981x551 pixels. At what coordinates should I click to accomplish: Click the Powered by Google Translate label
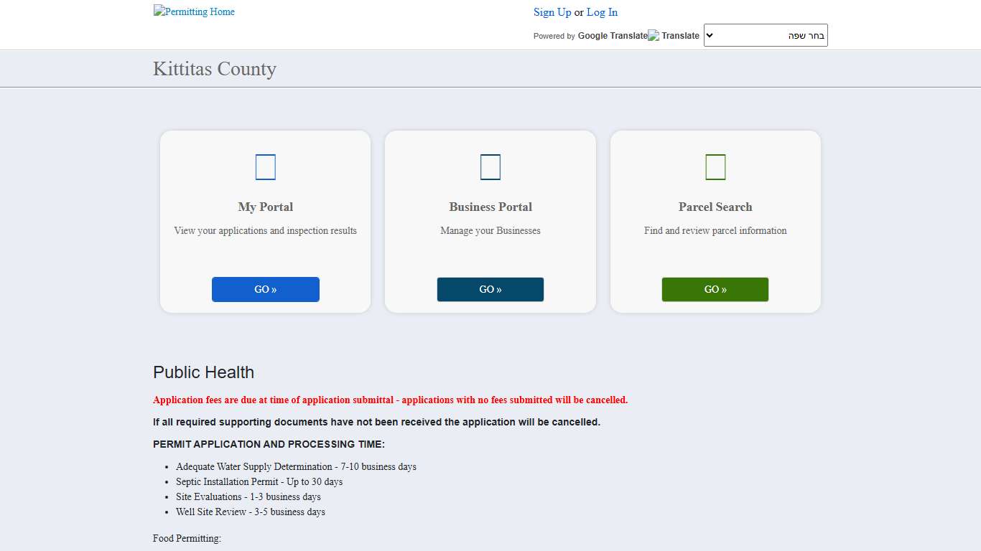click(x=590, y=35)
